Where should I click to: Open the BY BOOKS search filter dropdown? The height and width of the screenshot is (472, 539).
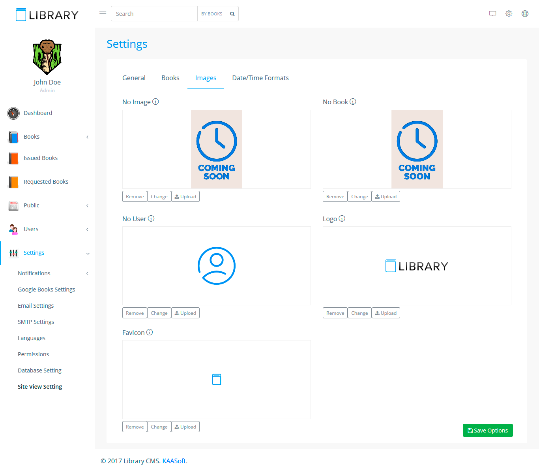pyautogui.click(x=211, y=14)
